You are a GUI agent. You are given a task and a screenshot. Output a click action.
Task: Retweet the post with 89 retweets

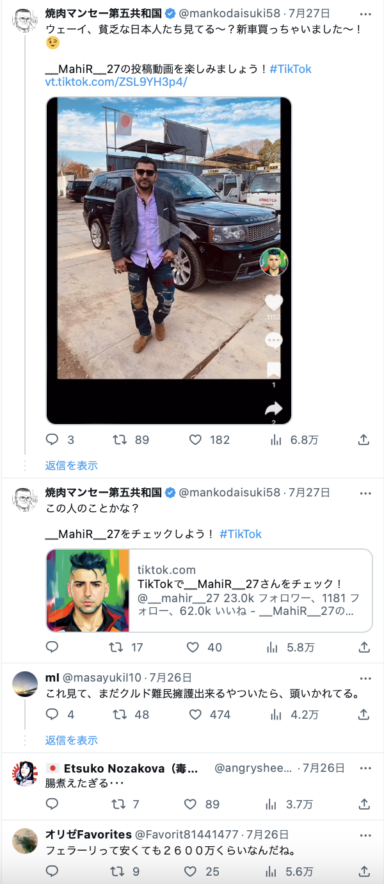pyautogui.click(x=120, y=439)
